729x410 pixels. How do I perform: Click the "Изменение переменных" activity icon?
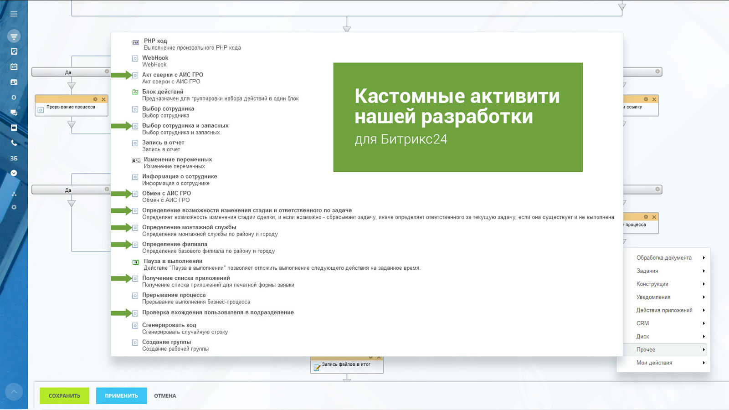[136, 160]
